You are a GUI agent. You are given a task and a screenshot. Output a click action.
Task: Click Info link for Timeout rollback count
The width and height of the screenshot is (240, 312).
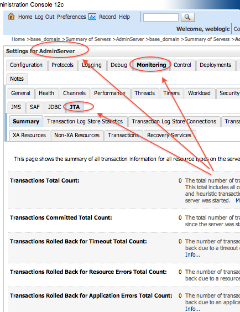(192, 254)
